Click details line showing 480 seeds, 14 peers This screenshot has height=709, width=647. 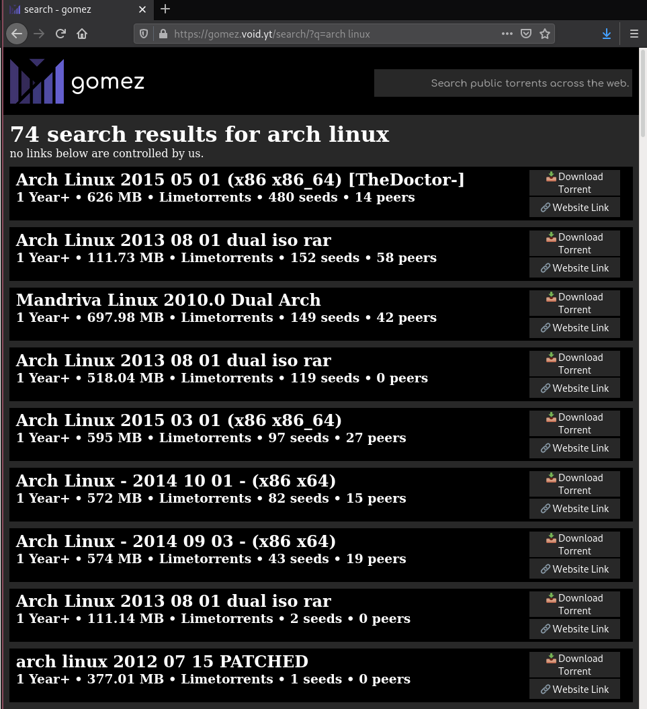[x=215, y=197]
